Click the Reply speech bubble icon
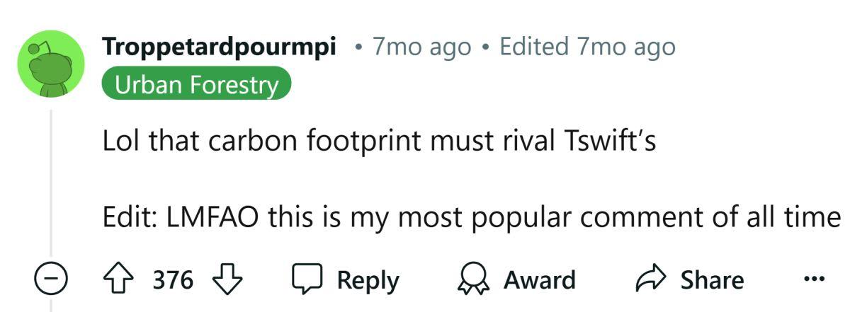The height and width of the screenshot is (312, 850). [307, 280]
